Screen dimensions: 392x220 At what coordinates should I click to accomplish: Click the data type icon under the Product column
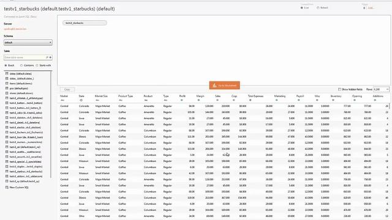point(146,100)
